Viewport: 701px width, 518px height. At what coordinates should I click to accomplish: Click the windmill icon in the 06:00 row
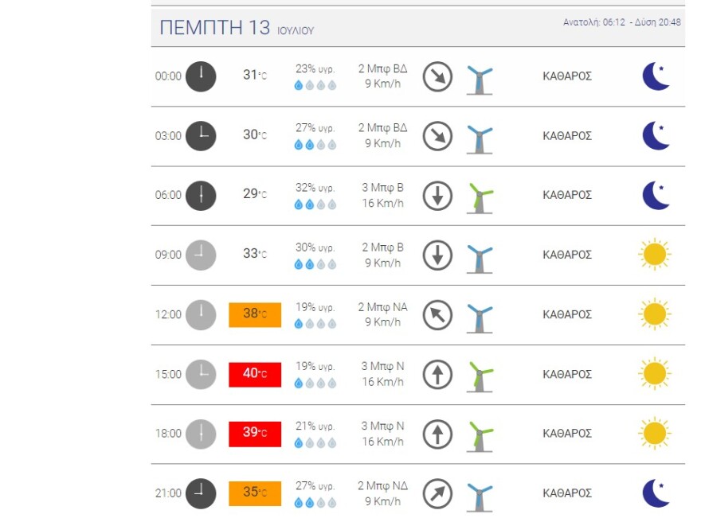click(480, 197)
